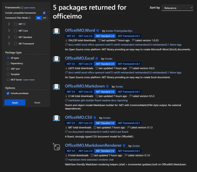Click More tags in OfficeIMO.Word row
The height and width of the screenshot is (172, 197).
176,45
